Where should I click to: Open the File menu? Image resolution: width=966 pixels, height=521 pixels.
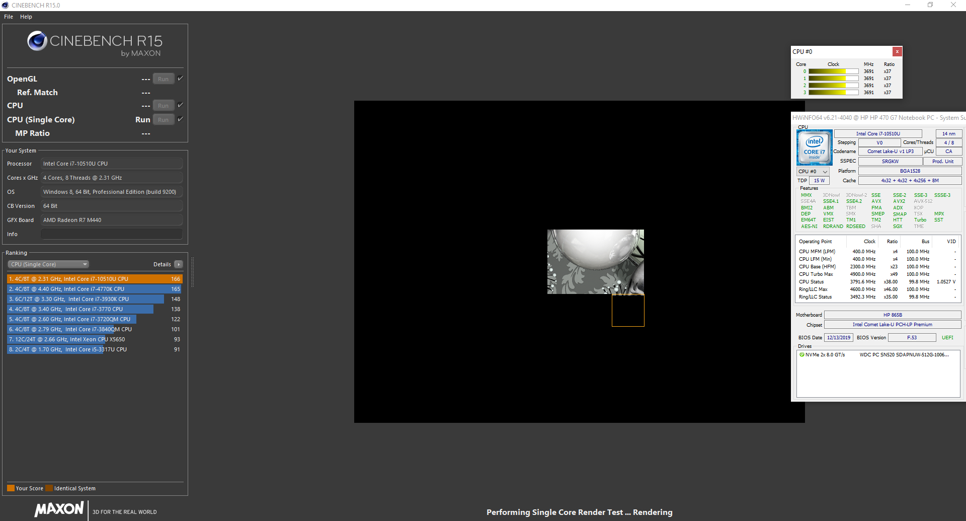click(9, 17)
